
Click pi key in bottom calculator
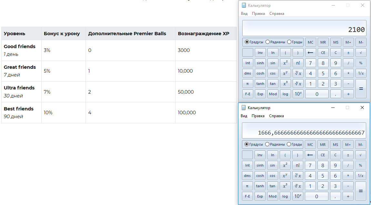click(x=247, y=186)
